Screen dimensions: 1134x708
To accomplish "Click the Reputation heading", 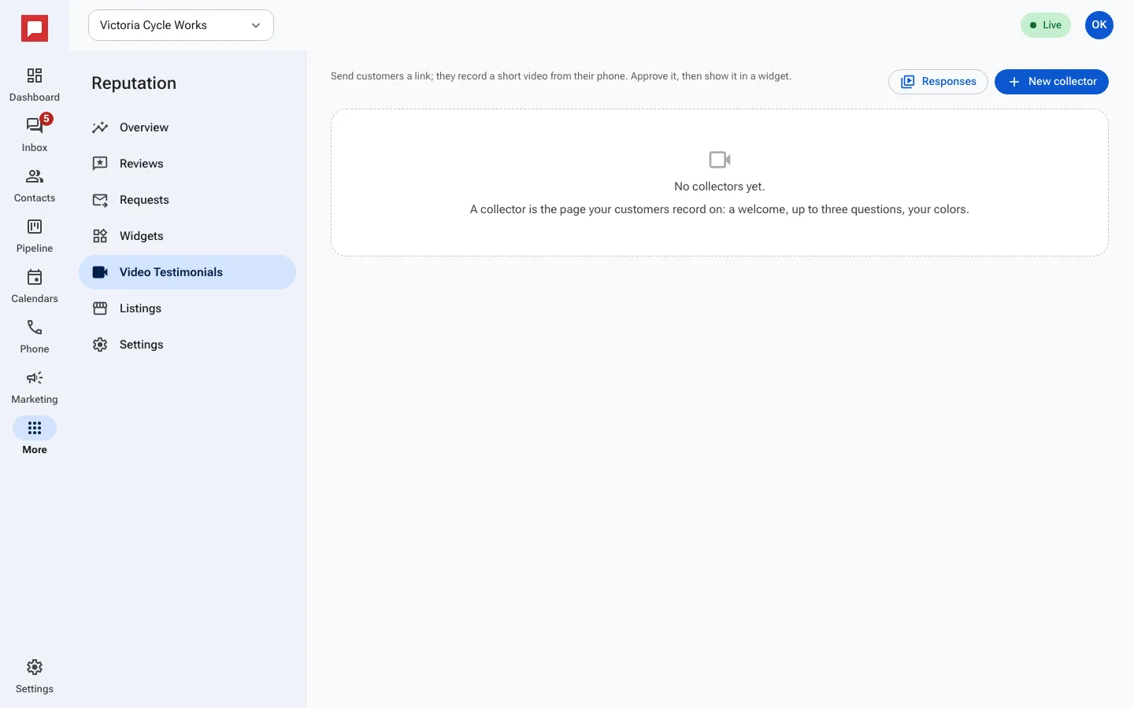I will tap(134, 83).
